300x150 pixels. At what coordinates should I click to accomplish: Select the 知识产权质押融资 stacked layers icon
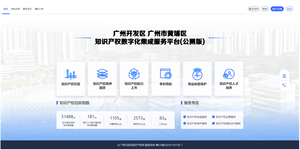coord(102,74)
